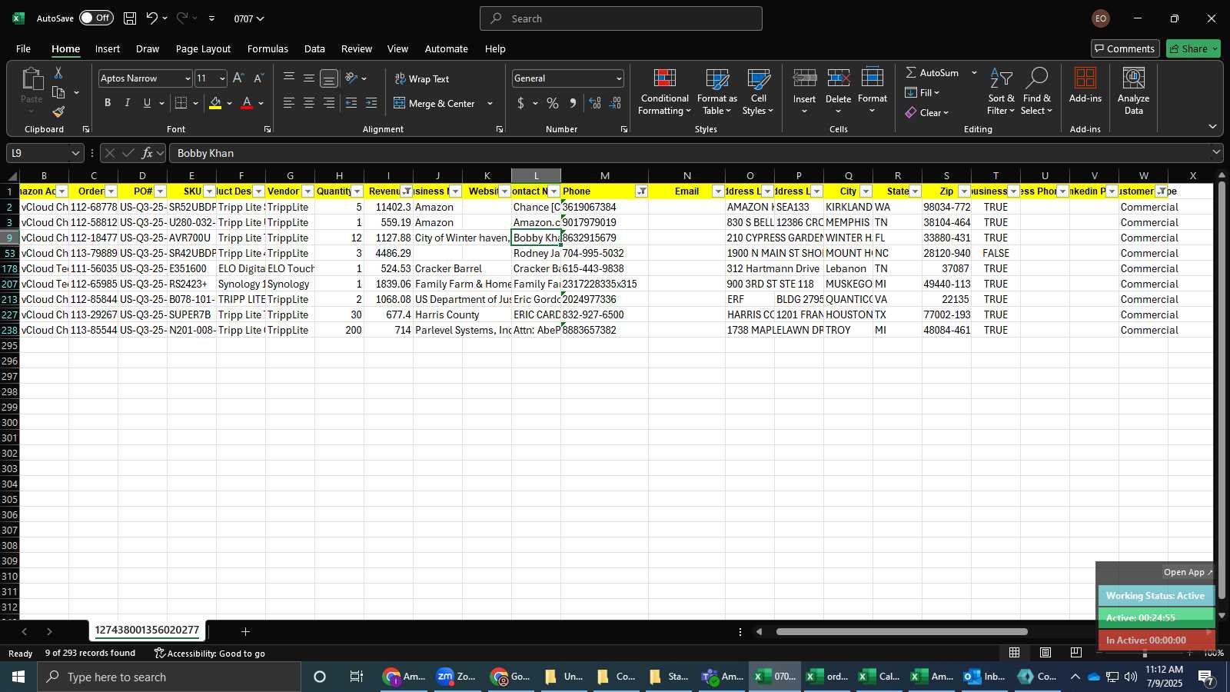The height and width of the screenshot is (692, 1230).
Task: Apply Comma Style format icon
Action: point(573,103)
